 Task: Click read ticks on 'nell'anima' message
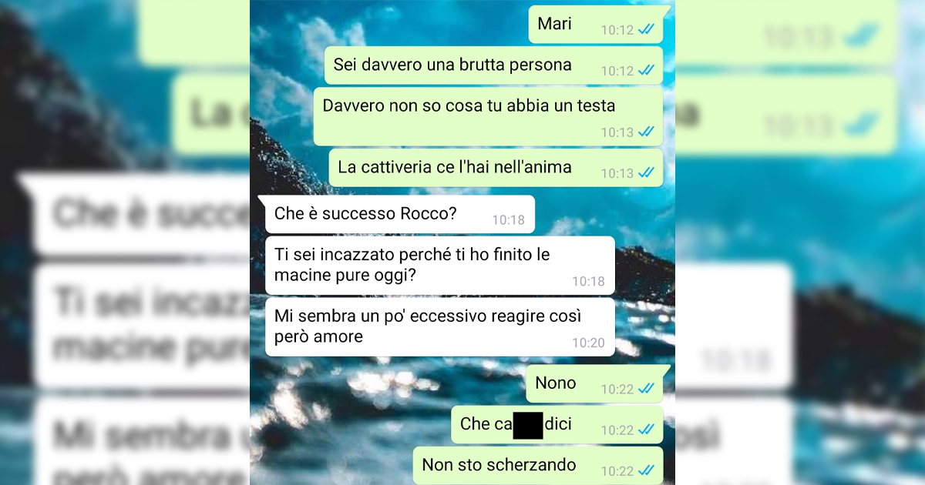pyautogui.click(x=647, y=173)
